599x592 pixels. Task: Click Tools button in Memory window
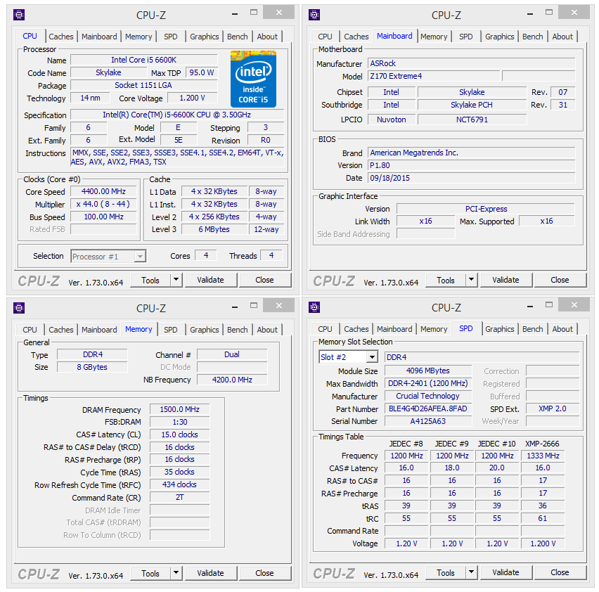[x=150, y=573]
